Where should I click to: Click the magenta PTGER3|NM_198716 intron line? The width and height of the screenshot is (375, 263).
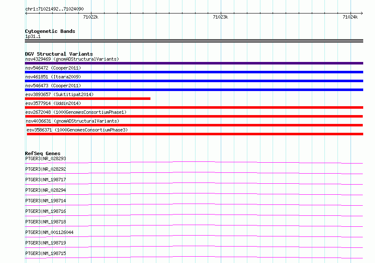194,215
